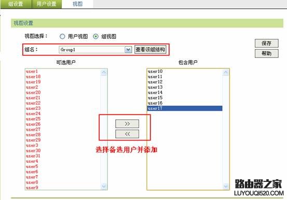Screen dimensions: 287x200
Task: Select user11 in included users list
Action: click(x=185, y=77)
